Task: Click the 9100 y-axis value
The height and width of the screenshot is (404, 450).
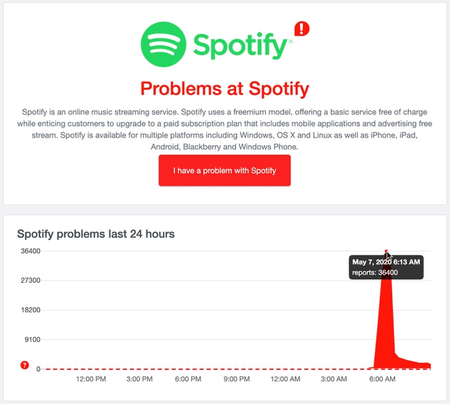Action: tap(31, 339)
